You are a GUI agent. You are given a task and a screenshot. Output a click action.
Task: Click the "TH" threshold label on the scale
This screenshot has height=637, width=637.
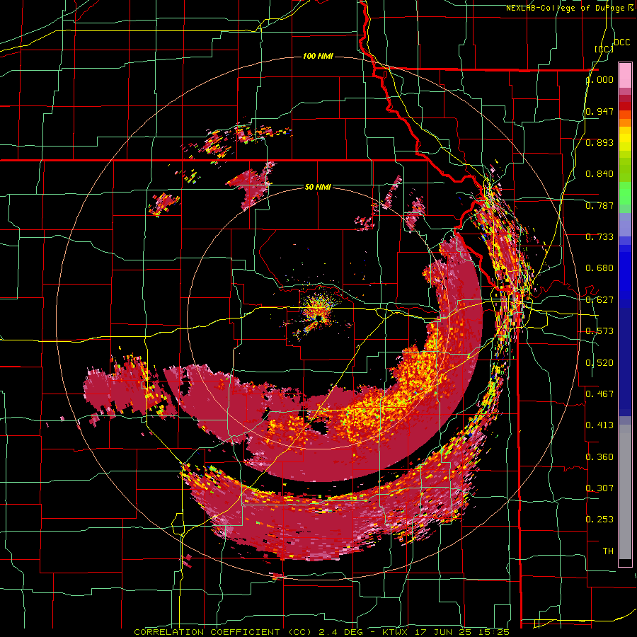(x=608, y=551)
